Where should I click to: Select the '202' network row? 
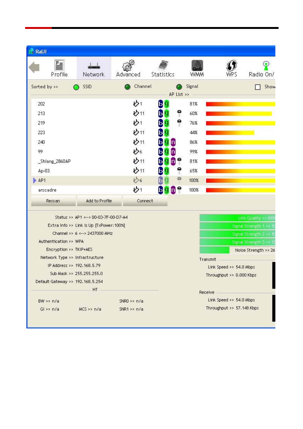(x=153, y=104)
